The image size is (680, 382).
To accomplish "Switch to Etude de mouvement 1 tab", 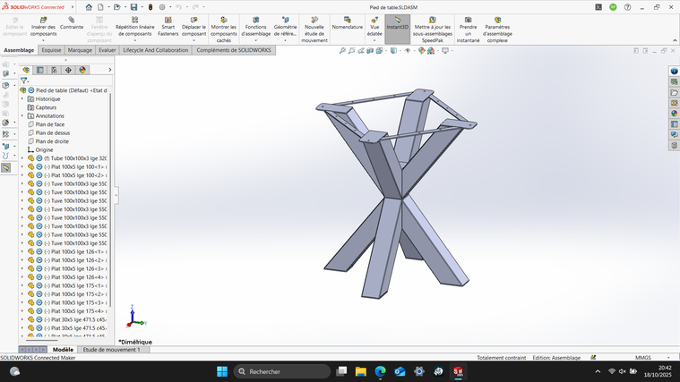I will (111, 350).
